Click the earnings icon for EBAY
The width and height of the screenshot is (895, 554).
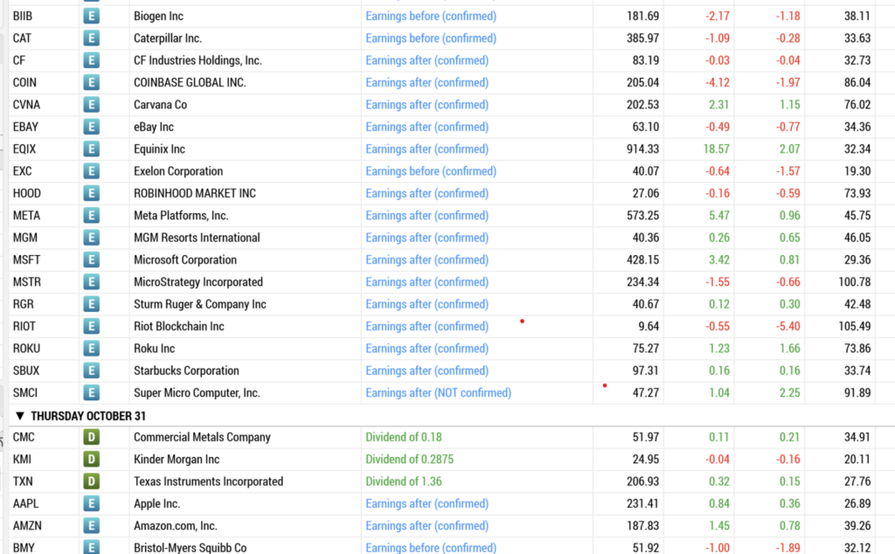(91, 127)
